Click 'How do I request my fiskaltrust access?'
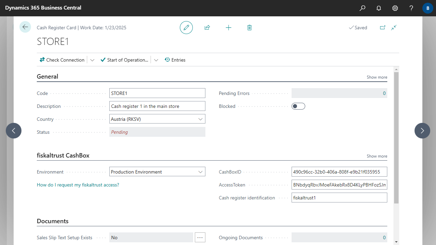Viewport: 436px width, 245px height. [x=78, y=185]
